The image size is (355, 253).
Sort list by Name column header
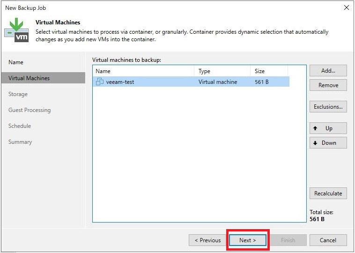143,71
